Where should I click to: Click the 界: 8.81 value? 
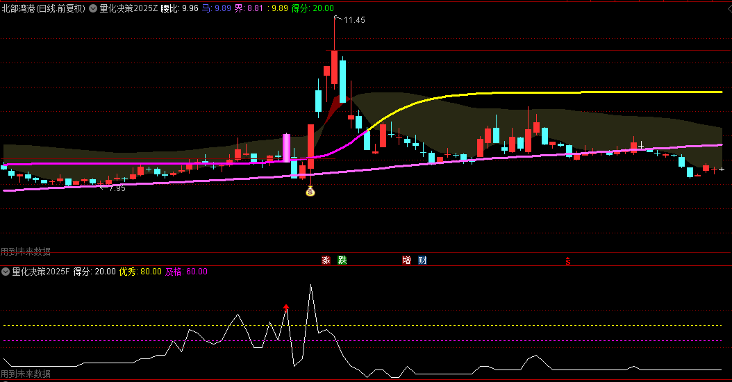click(249, 8)
